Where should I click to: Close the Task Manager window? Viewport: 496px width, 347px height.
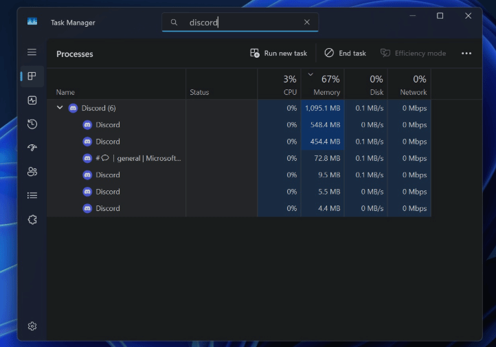(468, 16)
